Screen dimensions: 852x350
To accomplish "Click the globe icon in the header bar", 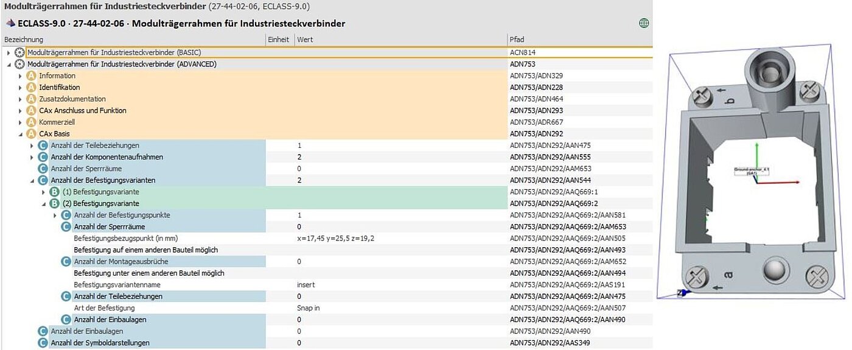I will click(644, 23).
